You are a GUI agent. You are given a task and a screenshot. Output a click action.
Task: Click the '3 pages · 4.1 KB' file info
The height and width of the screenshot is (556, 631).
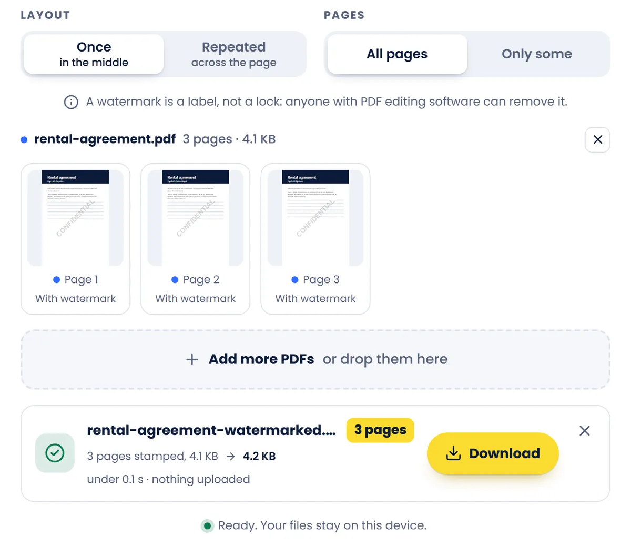coord(229,139)
